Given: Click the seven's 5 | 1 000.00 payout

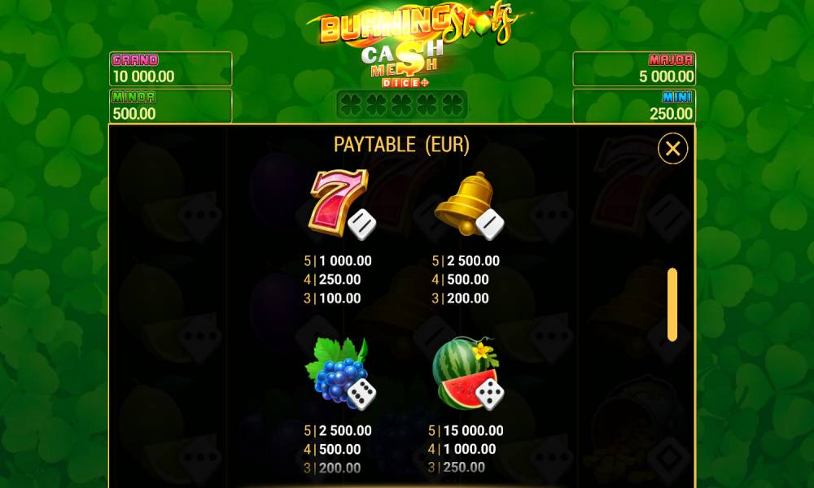Looking at the screenshot, I should pos(338,261).
